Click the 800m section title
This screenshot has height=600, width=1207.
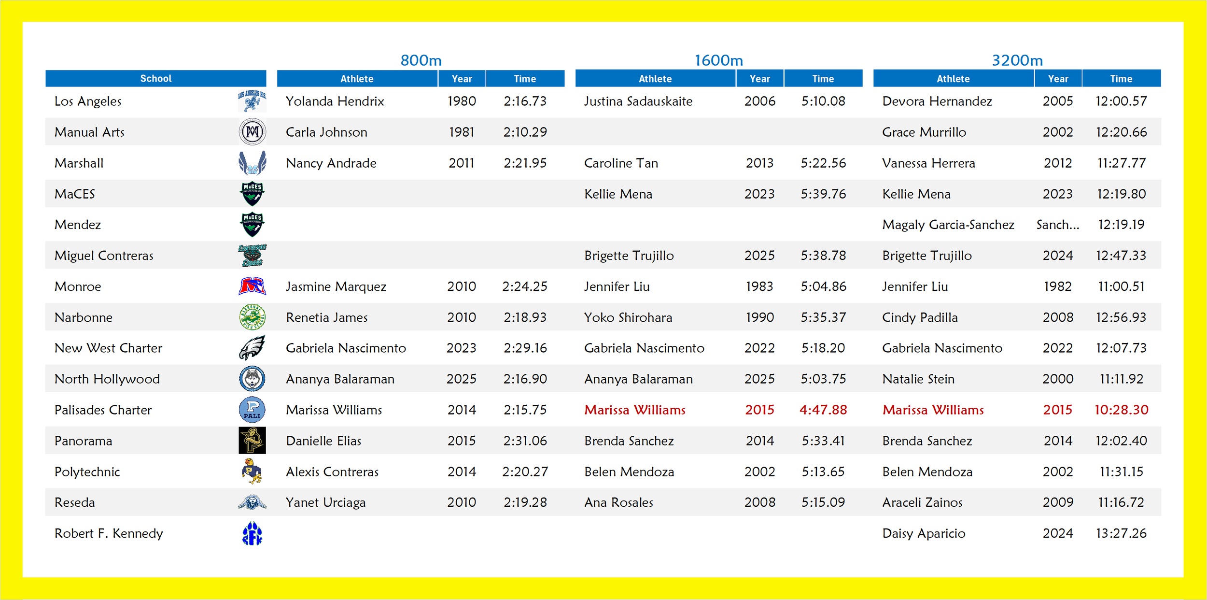tap(421, 60)
